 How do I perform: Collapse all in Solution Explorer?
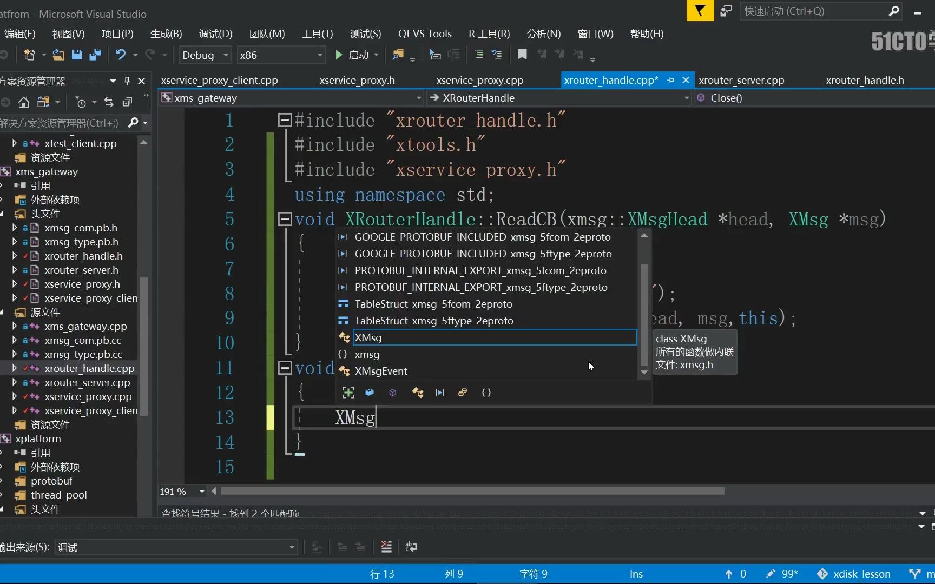pos(128,102)
